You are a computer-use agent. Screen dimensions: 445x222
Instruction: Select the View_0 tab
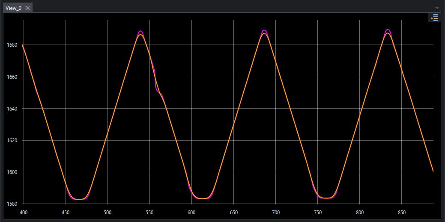coord(13,8)
